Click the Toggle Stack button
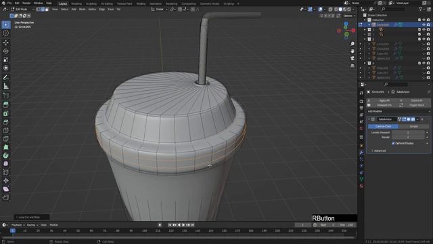 (x=417, y=105)
